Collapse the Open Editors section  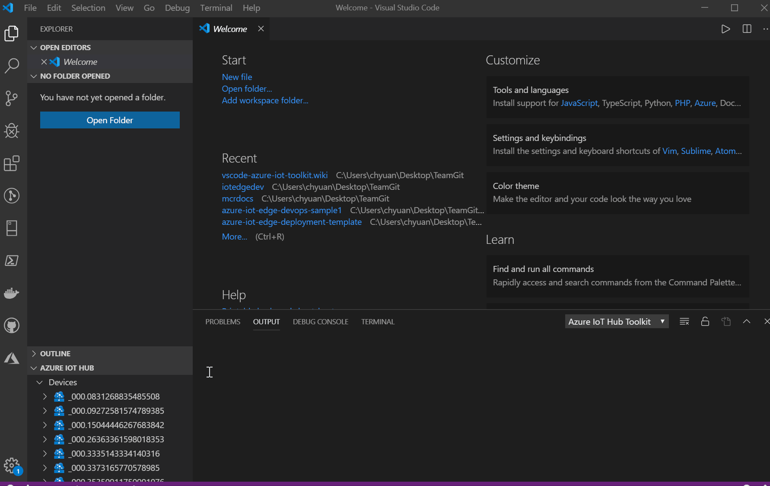click(34, 48)
